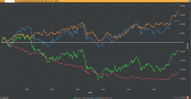Expand the Options panel

(x=4, y=98)
